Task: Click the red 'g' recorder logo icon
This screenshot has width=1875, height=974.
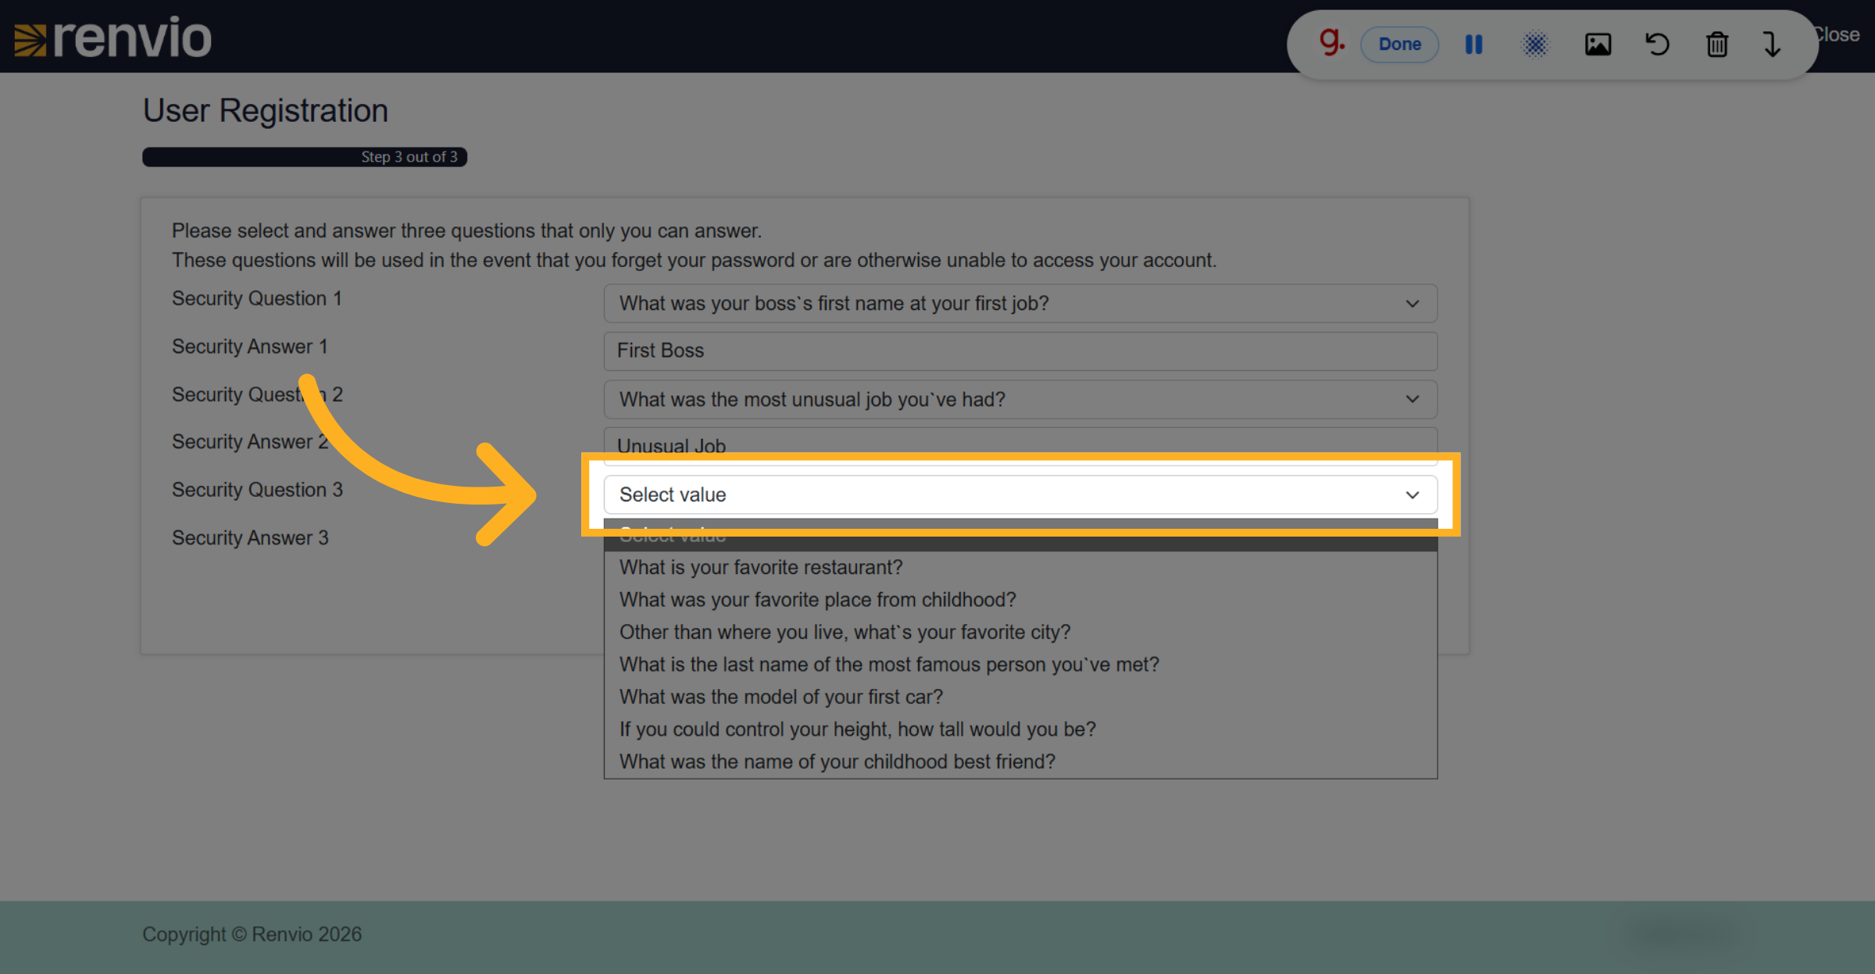Action: click(1331, 41)
